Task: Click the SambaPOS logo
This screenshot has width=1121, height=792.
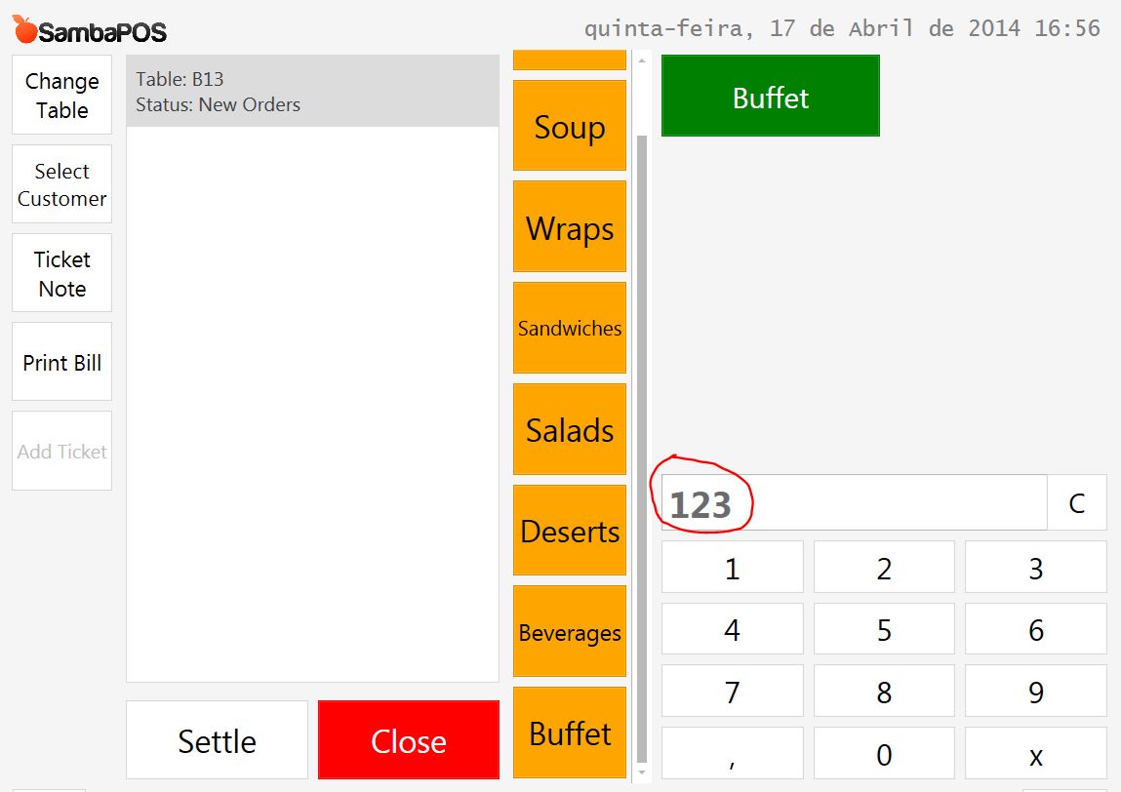Action: pyautogui.click(x=90, y=30)
